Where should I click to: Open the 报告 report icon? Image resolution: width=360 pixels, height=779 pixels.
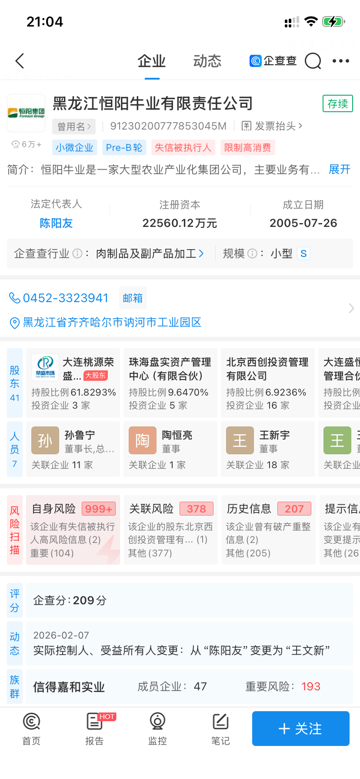[94, 722]
